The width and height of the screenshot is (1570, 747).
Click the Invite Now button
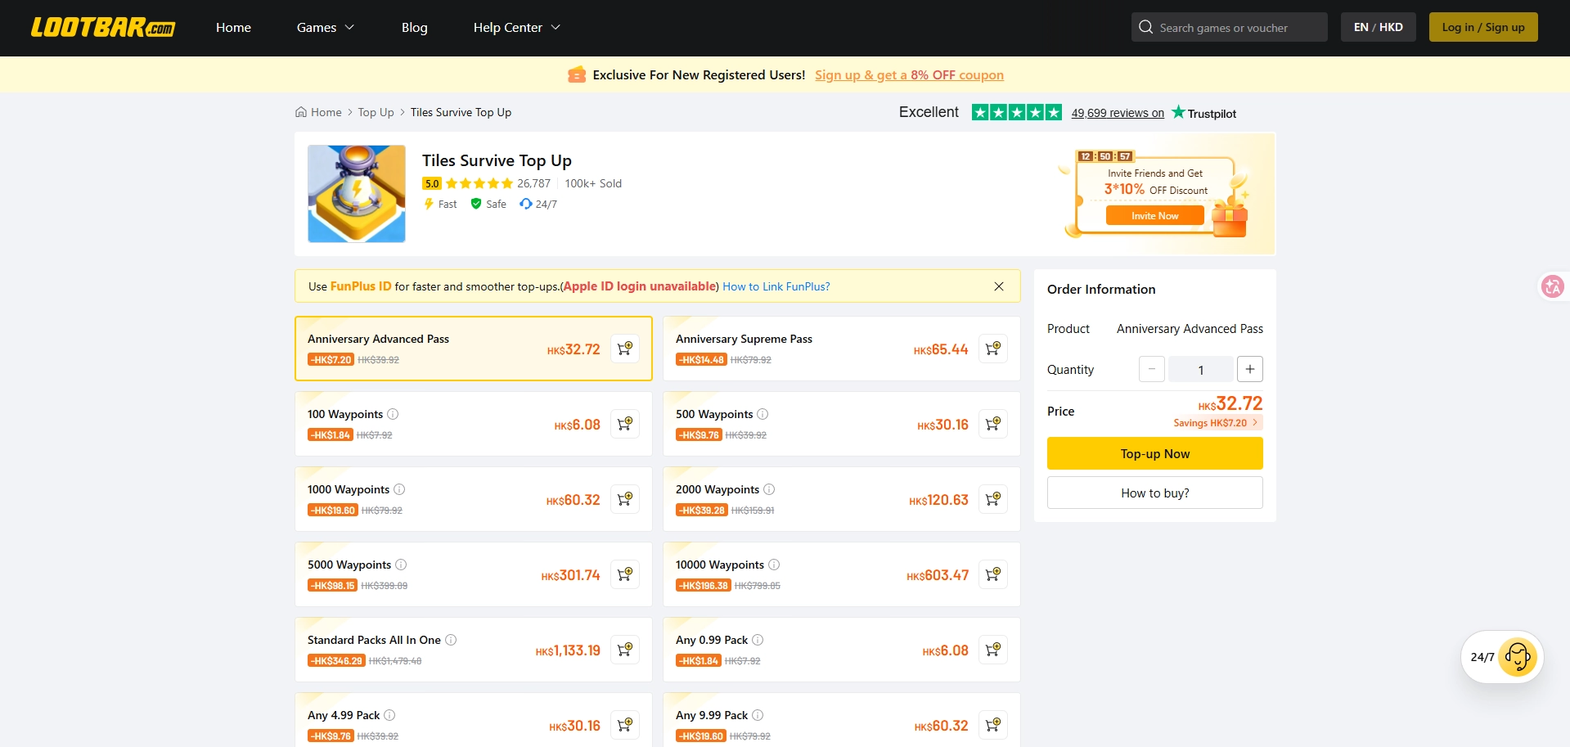click(1155, 215)
